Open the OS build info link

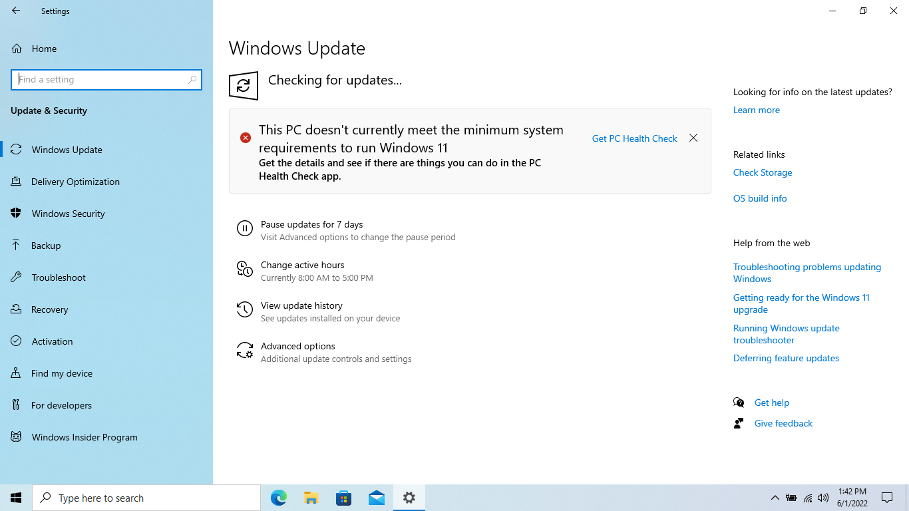[759, 198]
